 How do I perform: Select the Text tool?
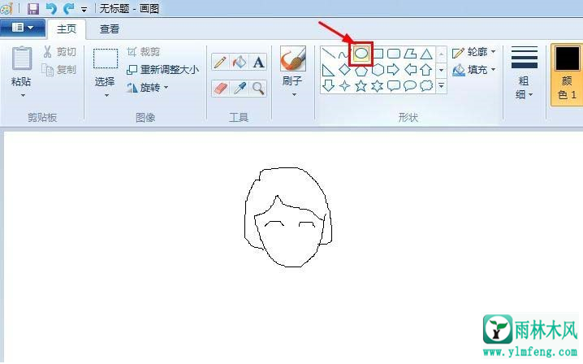(x=258, y=62)
